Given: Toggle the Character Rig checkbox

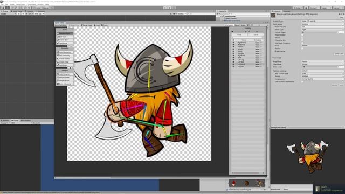Looking at the screenshot, I should coord(302,40).
